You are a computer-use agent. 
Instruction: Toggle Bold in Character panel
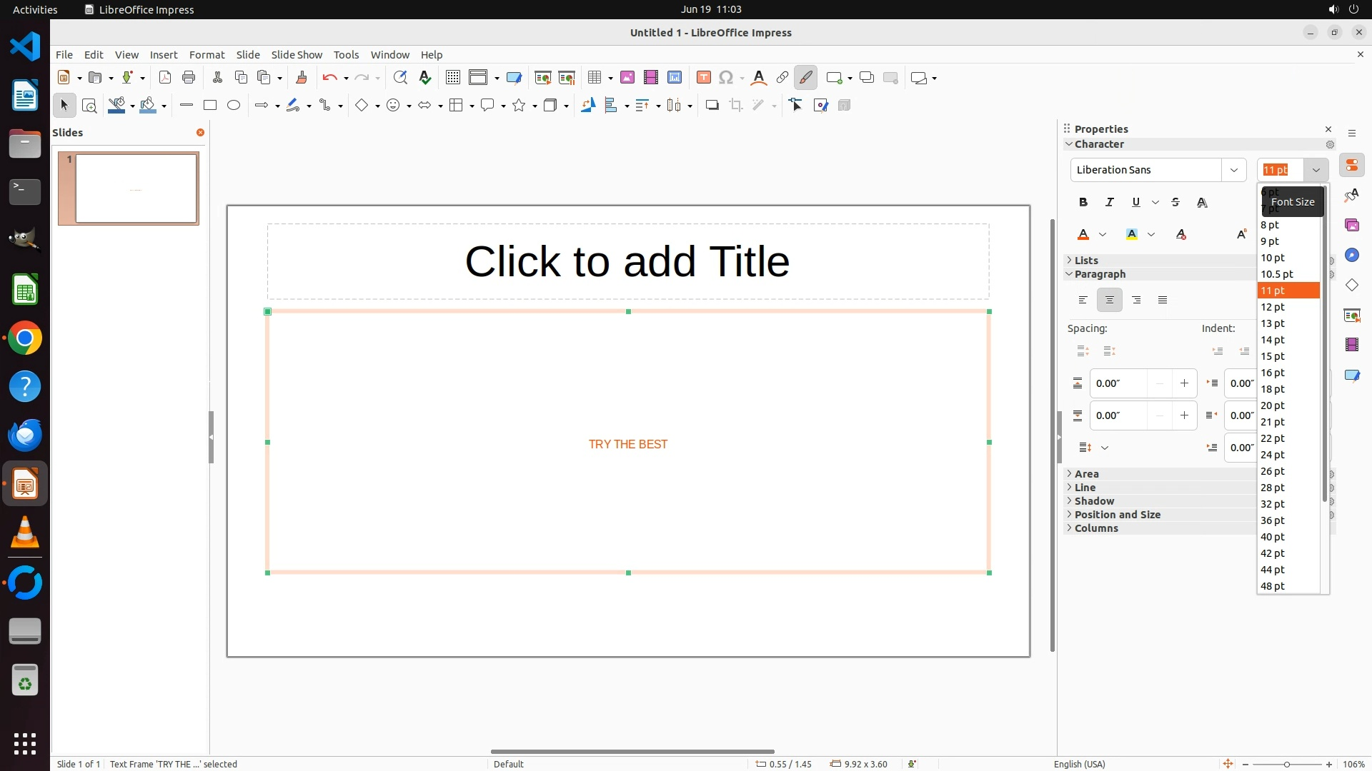click(x=1083, y=203)
